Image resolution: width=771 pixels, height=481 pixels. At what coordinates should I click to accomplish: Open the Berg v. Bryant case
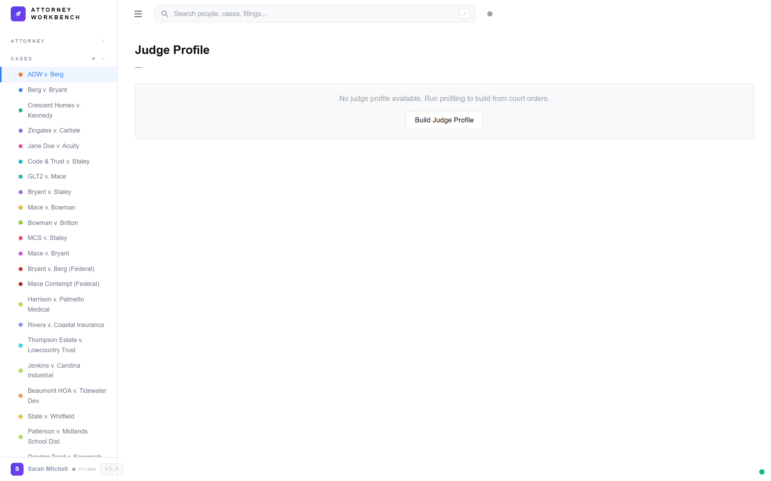coord(47,90)
